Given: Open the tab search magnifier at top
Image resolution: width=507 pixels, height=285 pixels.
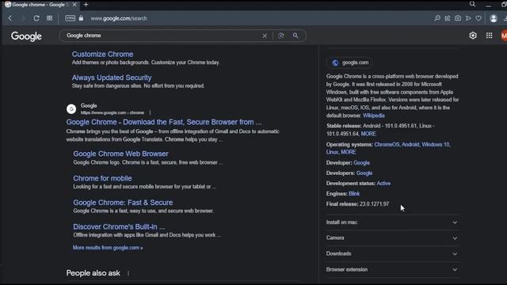Looking at the screenshot, I should 472,4.
